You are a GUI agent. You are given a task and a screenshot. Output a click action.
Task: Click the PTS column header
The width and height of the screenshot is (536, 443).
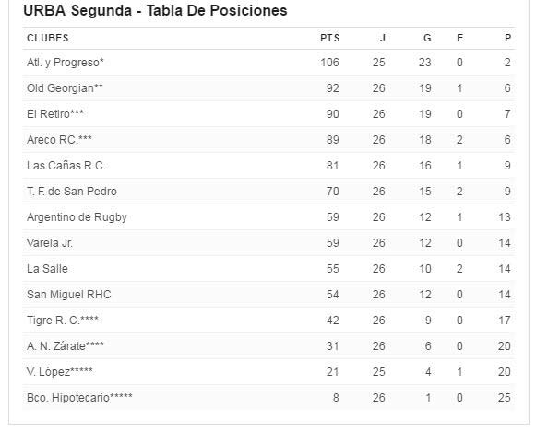tap(330, 38)
